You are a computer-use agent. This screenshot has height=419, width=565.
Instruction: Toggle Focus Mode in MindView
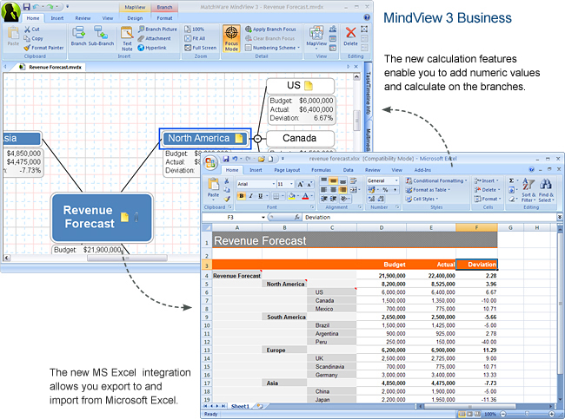(231, 38)
